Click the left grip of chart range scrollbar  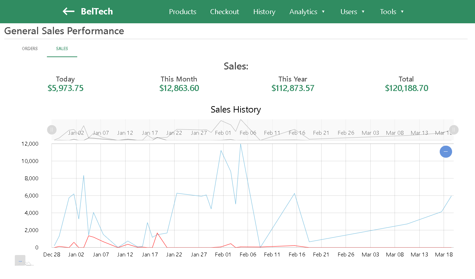click(x=52, y=130)
